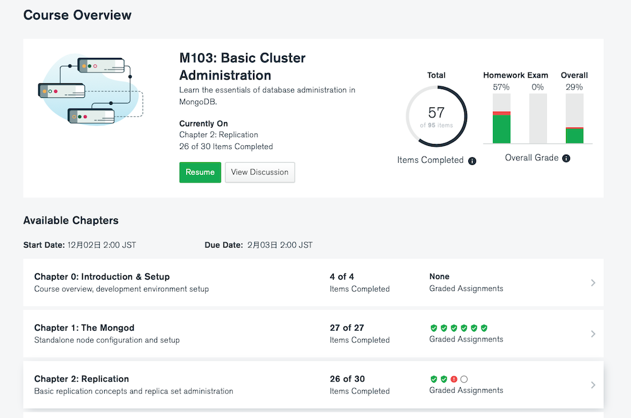Click third green shield in Chapter 1
The image size is (631, 418).
coord(454,328)
